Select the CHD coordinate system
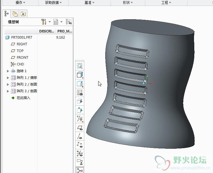The height and width of the screenshot is (173, 213). click(x=20, y=64)
